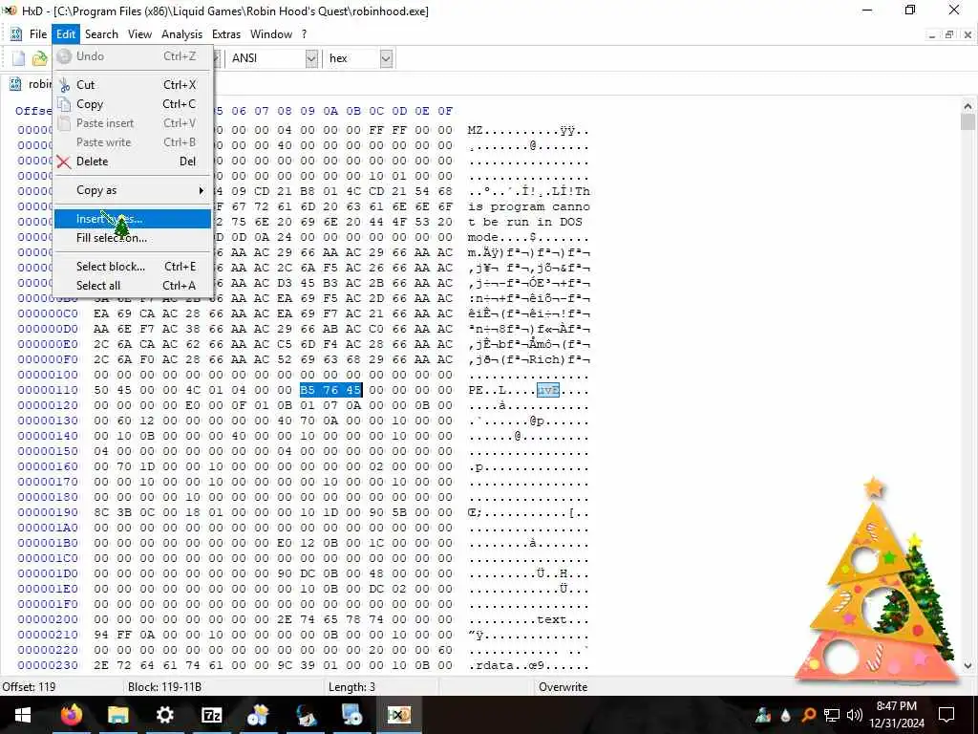The width and height of the screenshot is (978, 734).
Task: Click the vertical scrollbar thumb
Action: [967, 121]
